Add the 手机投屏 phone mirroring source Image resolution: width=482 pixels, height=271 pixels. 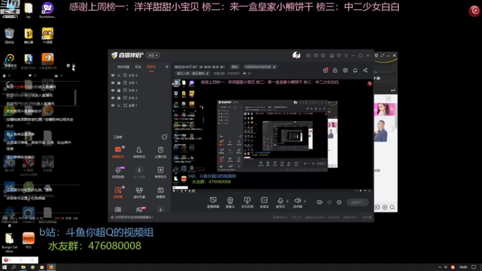(247, 202)
